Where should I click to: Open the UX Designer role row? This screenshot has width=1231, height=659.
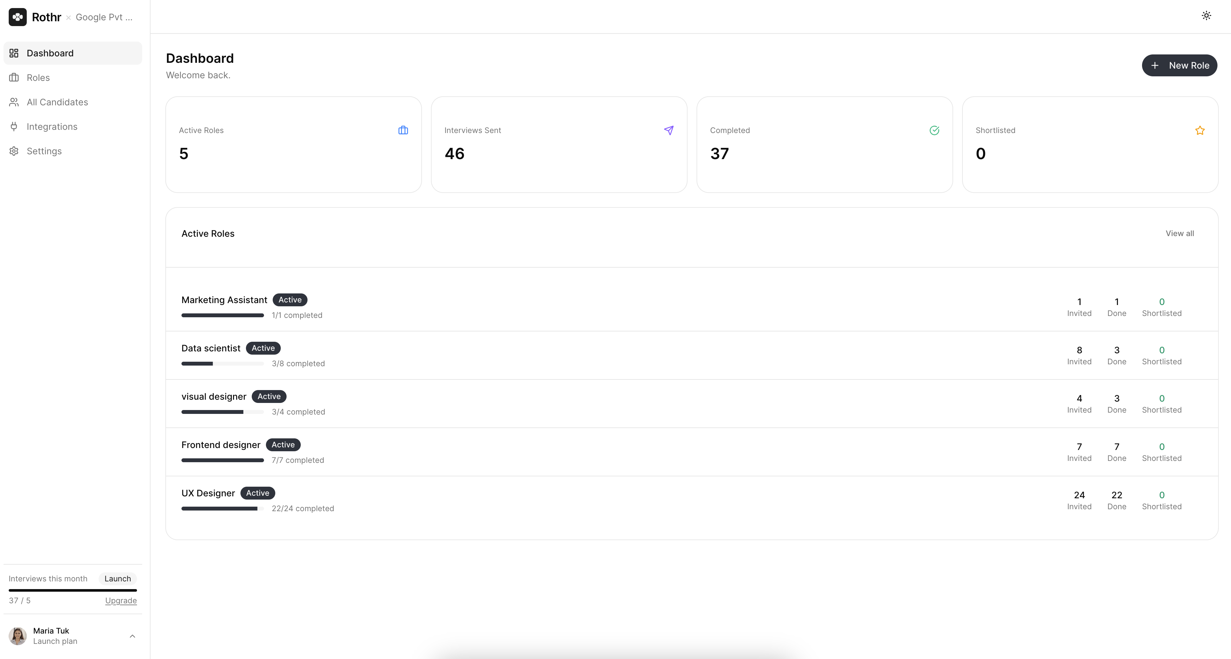coord(208,493)
